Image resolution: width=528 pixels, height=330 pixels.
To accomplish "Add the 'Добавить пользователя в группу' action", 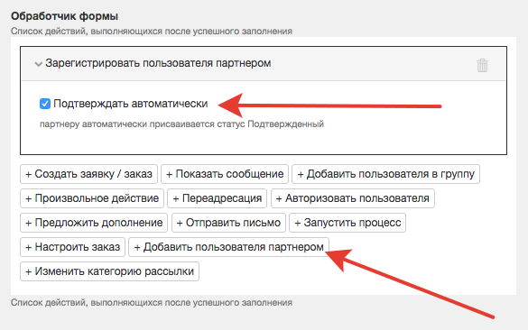I will coord(385,174).
